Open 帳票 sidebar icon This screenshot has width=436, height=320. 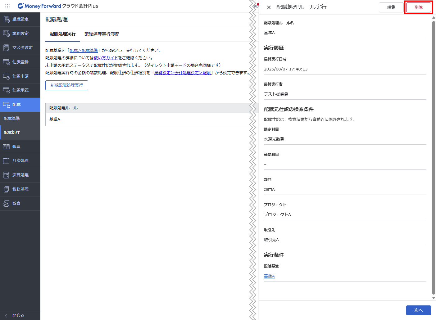(7, 147)
